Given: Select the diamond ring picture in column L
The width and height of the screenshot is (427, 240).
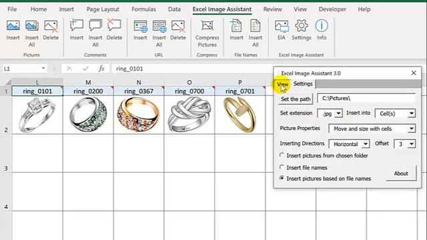Looking at the screenshot, I should point(37,115).
